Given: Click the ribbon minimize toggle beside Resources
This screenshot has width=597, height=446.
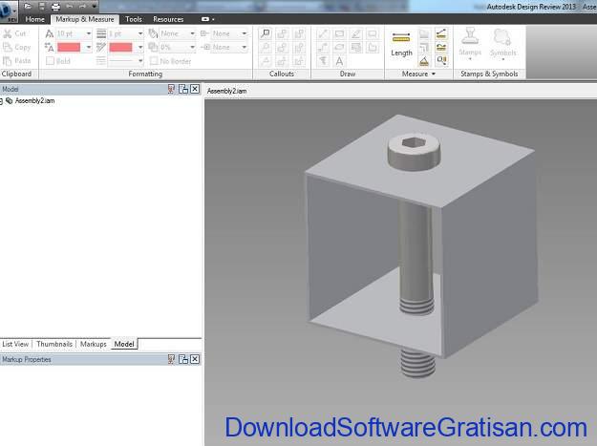Looking at the screenshot, I should coord(207,19).
